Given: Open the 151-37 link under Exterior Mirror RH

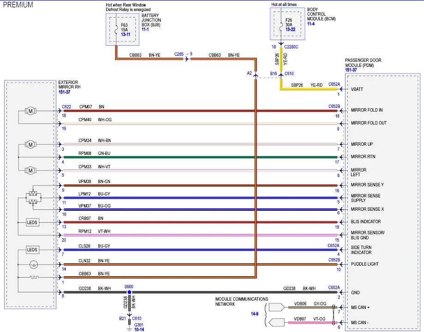Looking at the screenshot, I should (x=64, y=92).
